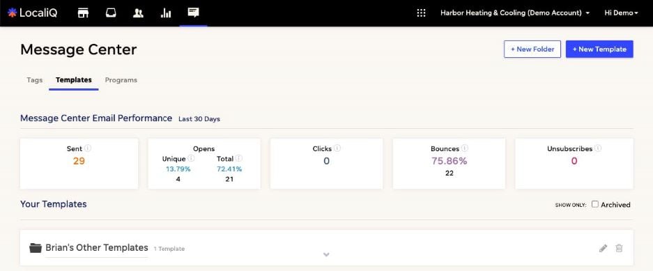
Task: Open the Hi Demo user menu
Action: (x=621, y=13)
